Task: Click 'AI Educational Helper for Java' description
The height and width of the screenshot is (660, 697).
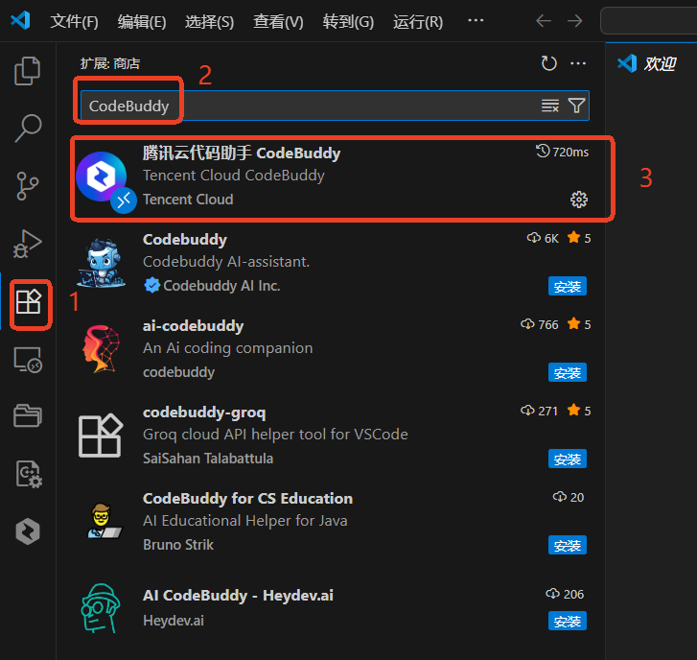Action: point(244,520)
